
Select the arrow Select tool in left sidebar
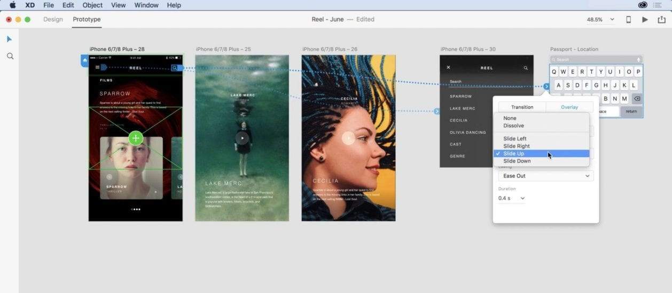(x=9, y=39)
